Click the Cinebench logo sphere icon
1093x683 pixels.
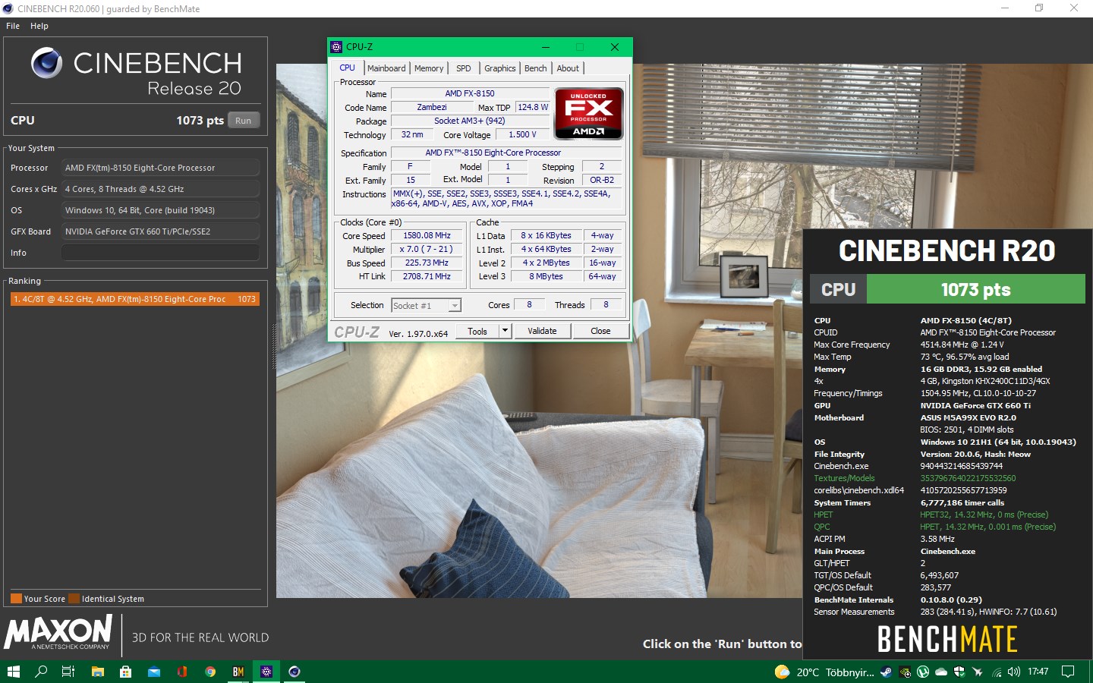pyautogui.click(x=47, y=63)
